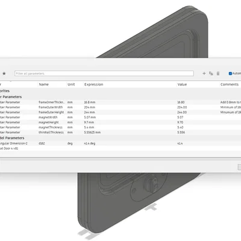
Task: Click the 204.00 value cell
Action: [x=182, y=107]
